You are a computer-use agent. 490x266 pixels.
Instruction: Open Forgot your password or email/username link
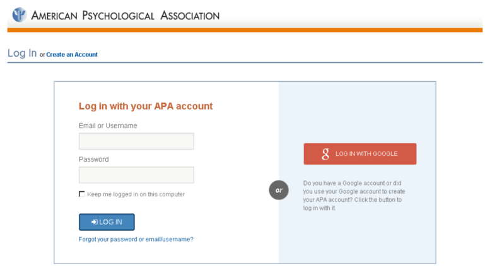pyautogui.click(x=136, y=239)
